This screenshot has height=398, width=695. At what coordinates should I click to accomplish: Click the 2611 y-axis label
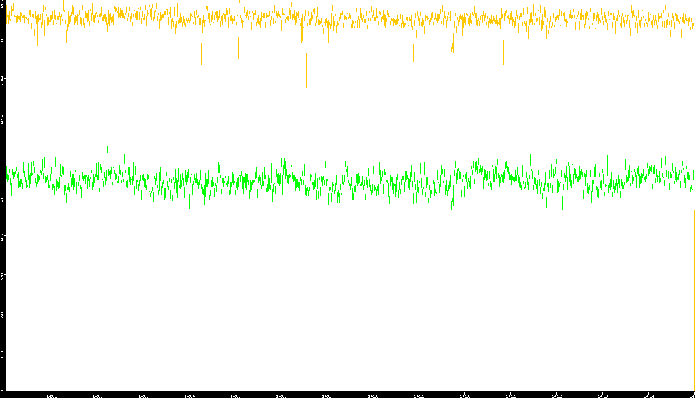[x=2, y=276]
